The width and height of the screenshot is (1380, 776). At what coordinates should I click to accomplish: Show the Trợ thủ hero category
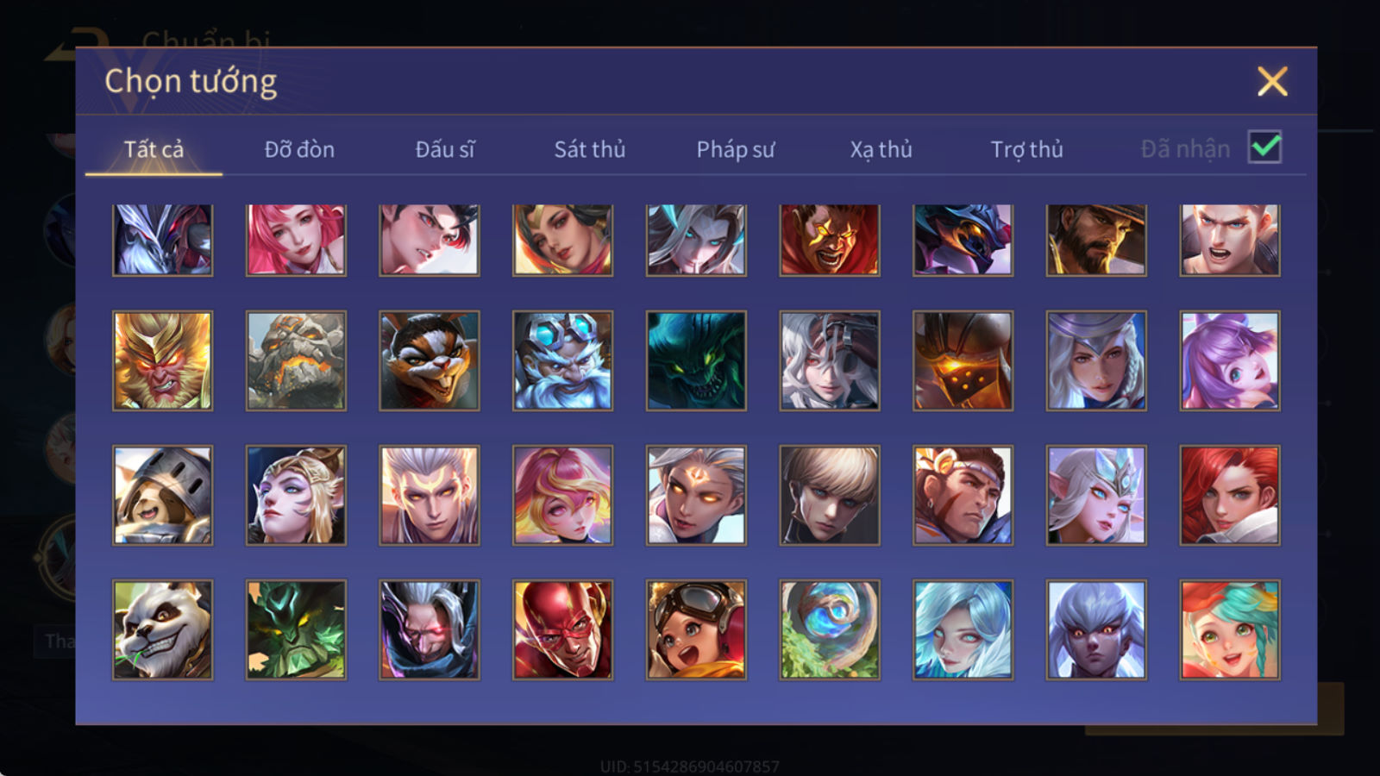click(1026, 149)
